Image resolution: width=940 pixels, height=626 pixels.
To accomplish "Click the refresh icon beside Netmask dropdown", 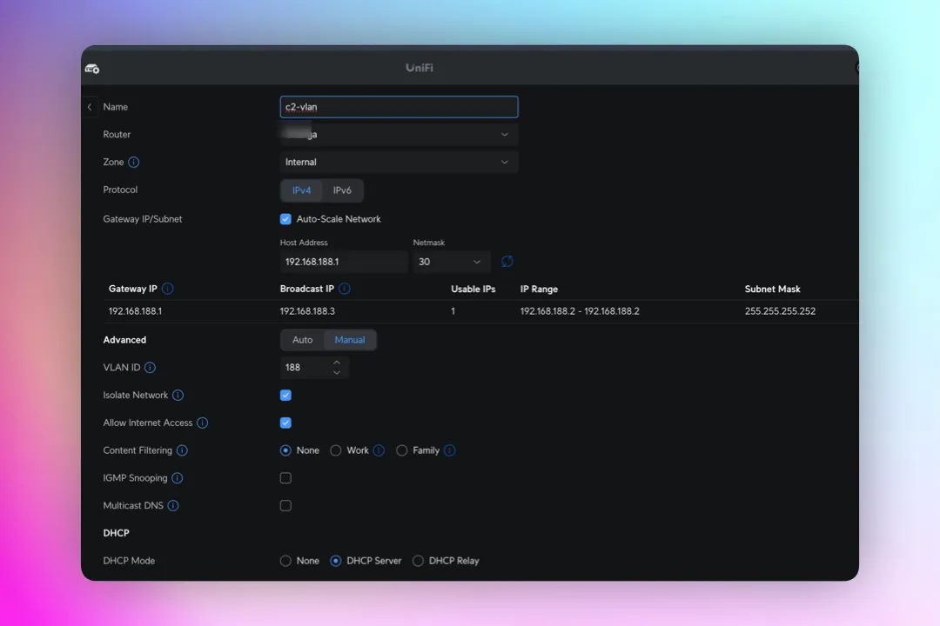I will click(x=507, y=261).
